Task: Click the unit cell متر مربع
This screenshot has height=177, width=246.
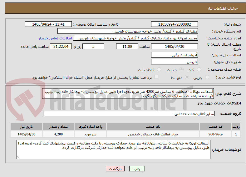Action: pos(90,134)
